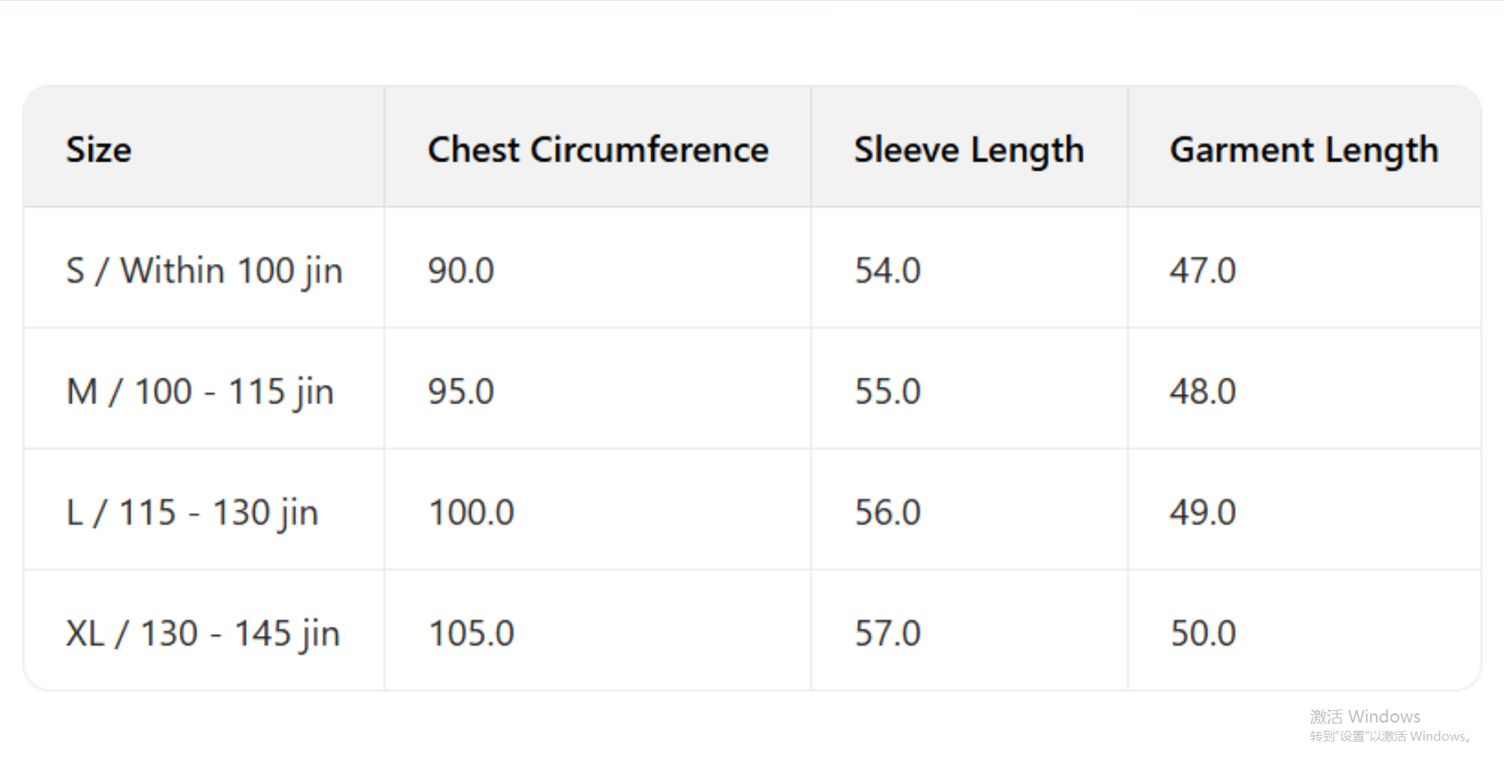Click the 90.0 chest circumference value
Viewport: 1504px width, 772px height.
461,271
